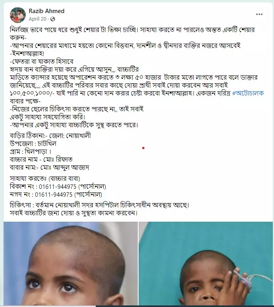
Task: Click the final line ending কামনা করবেন
Action: click(x=74, y=213)
